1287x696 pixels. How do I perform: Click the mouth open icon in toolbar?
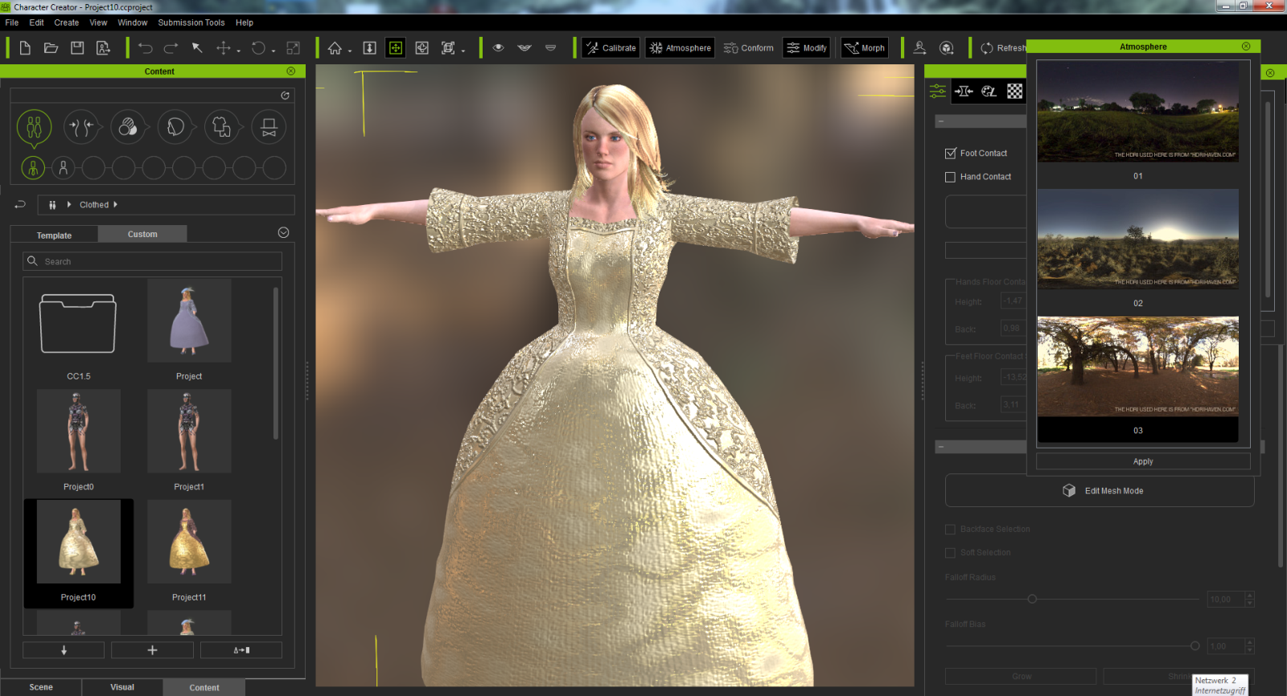524,48
